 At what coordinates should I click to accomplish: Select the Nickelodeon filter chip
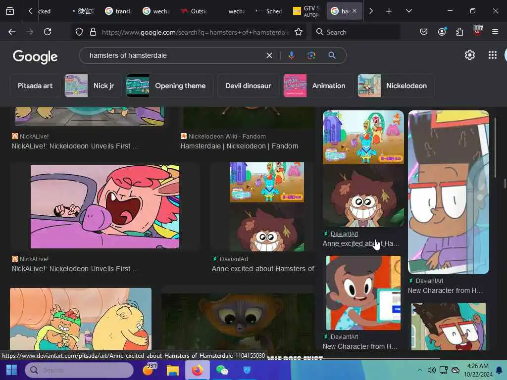coord(396,86)
